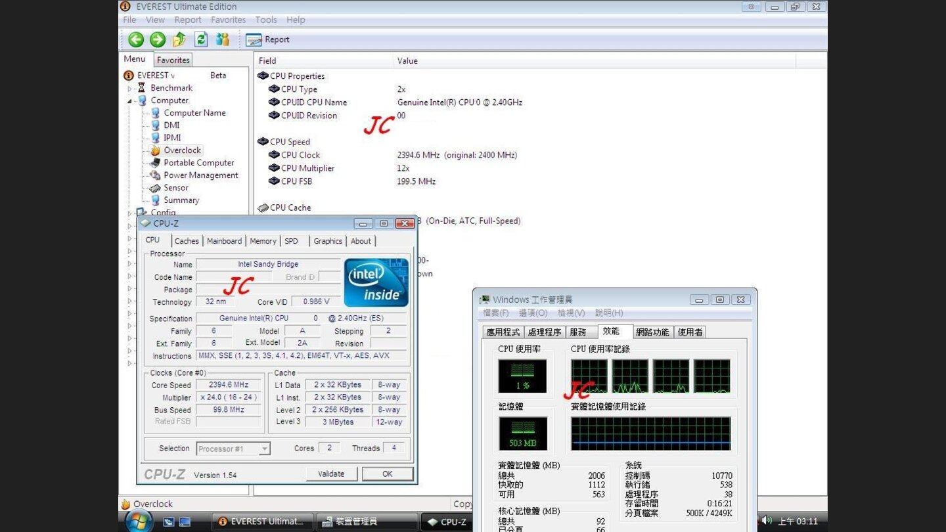This screenshot has height=532, width=946.
Task: Switch to the Favorites tab in sidebar
Action: tap(173, 60)
